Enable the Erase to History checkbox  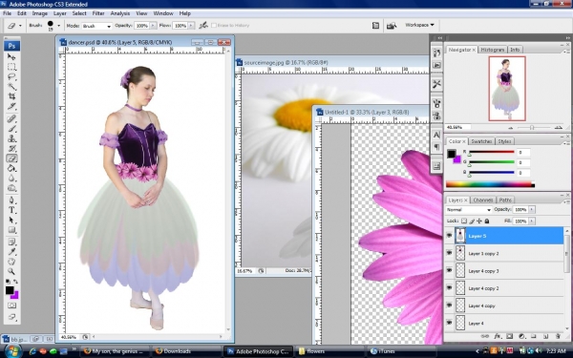(214, 25)
